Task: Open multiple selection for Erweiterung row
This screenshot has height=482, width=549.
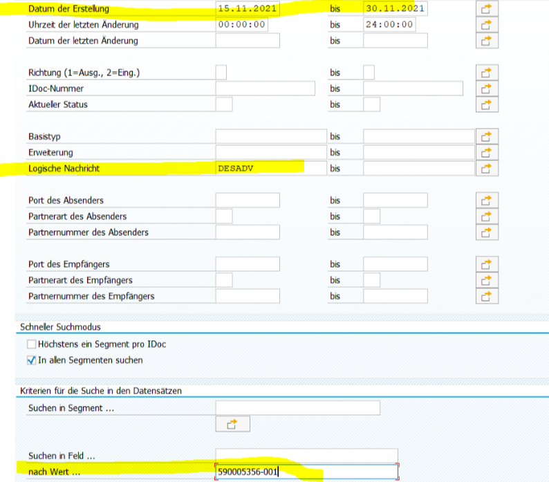Action: pos(487,152)
